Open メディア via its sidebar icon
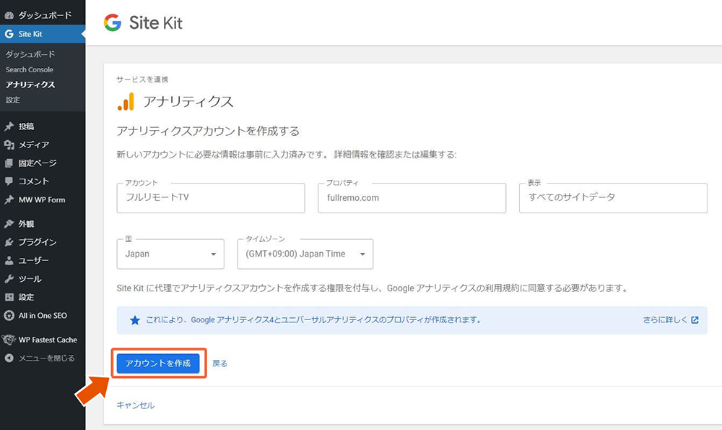The image size is (722, 430). pos(9,145)
